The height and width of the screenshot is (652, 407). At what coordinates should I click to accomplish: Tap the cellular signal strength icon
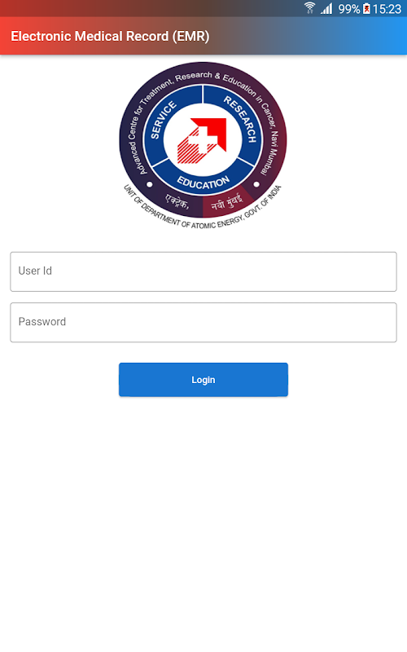tap(326, 8)
